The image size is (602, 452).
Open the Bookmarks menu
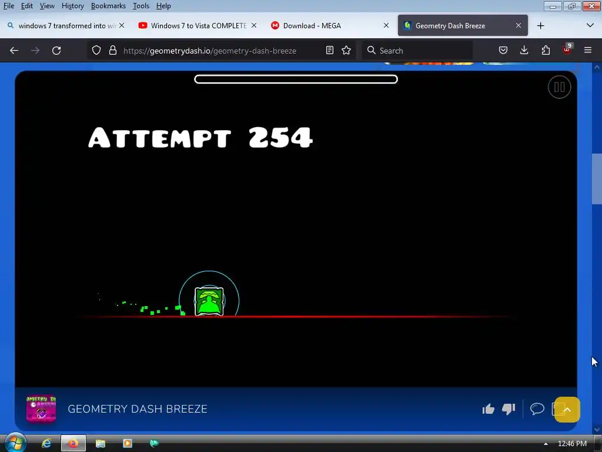click(x=108, y=6)
